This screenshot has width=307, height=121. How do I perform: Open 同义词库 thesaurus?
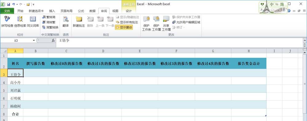[x=33, y=21]
